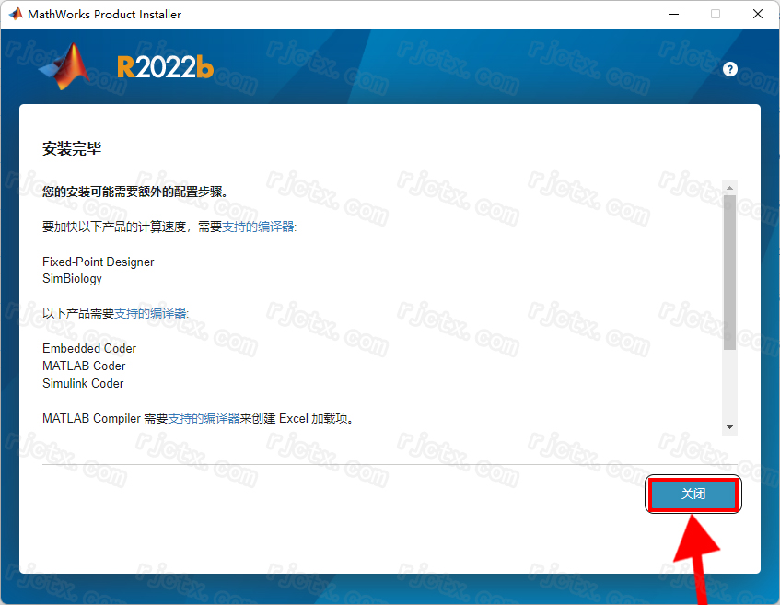Click the vertical scrollbar thumb
780x605 pixels.
[729, 272]
